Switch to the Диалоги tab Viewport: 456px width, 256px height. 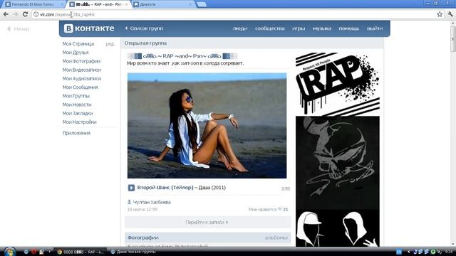(x=163, y=4)
